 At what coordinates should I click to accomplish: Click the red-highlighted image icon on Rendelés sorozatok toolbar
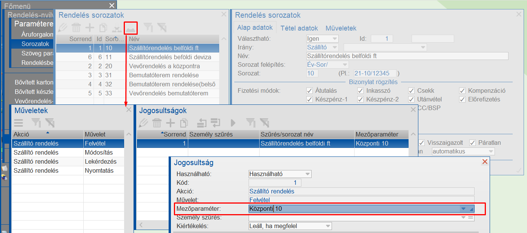click(x=130, y=27)
